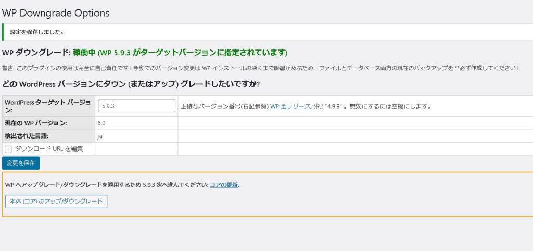Screen dimensions: 533x251
Task: Click 本体 (コア) のアップ/ダウングレード button
Action: (56, 202)
